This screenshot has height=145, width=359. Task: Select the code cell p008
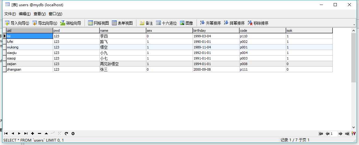tap(263, 64)
